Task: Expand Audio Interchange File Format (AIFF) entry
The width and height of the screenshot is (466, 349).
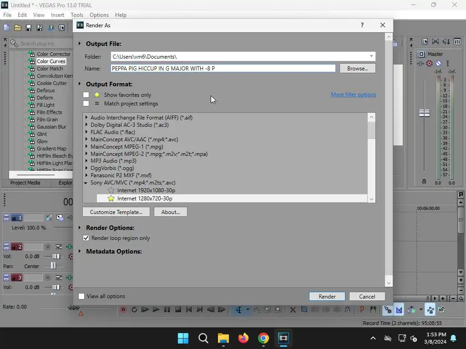Action: [86, 118]
